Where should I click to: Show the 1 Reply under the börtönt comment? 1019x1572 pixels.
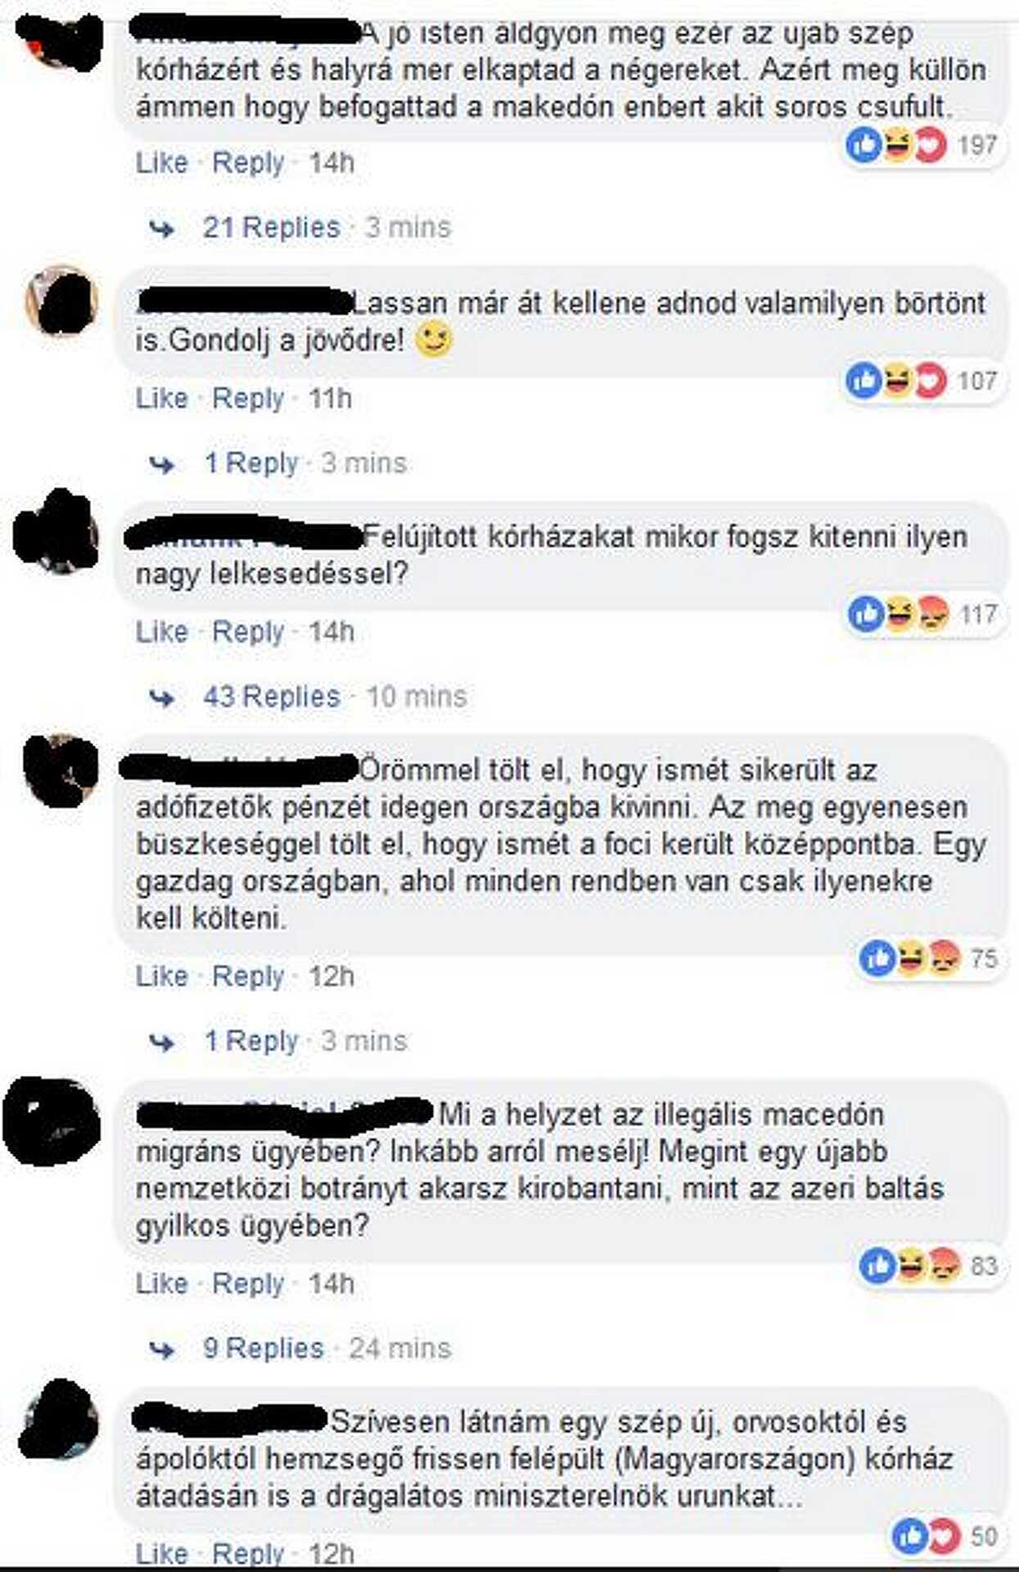(x=251, y=463)
